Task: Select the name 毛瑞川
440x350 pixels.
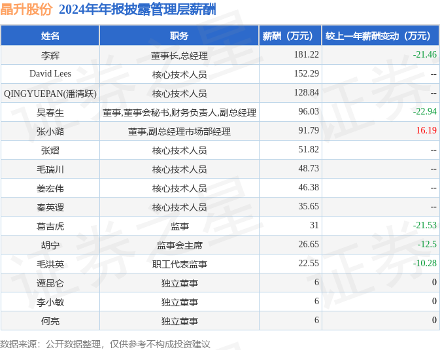Action: coord(50,169)
